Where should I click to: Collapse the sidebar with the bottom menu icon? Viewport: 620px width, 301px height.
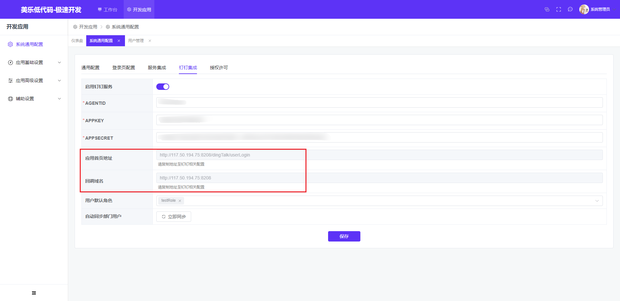[x=34, y=293]
